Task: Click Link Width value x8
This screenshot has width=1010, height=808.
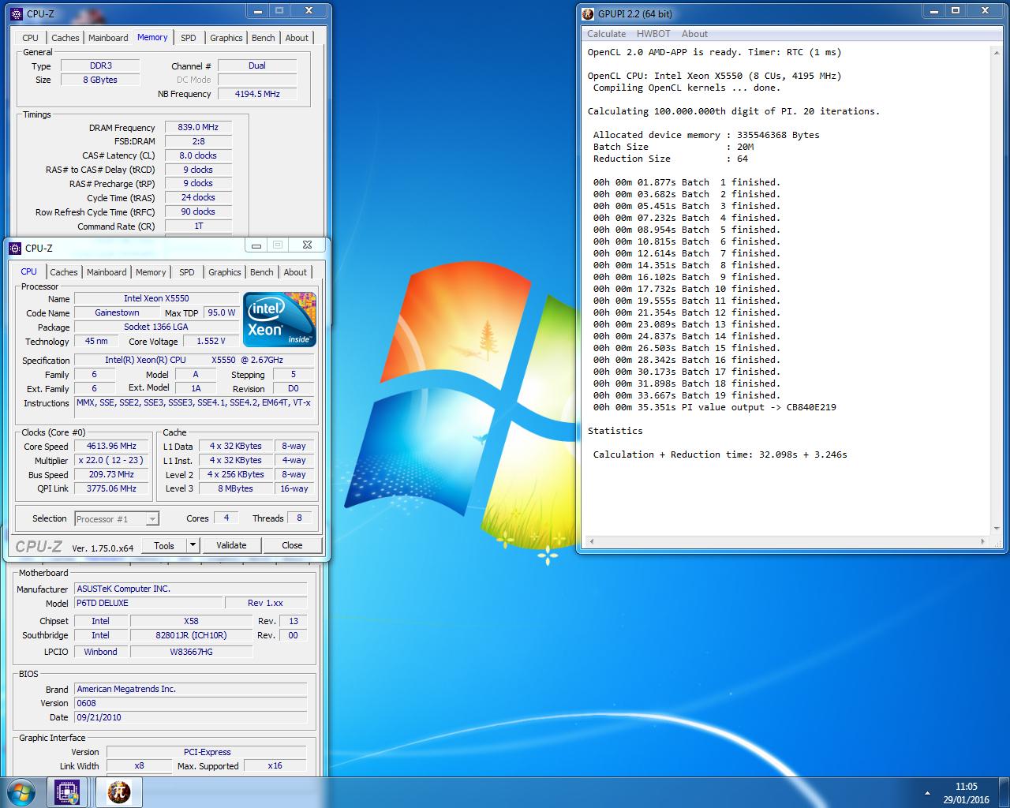Action: tap(139, 765)
